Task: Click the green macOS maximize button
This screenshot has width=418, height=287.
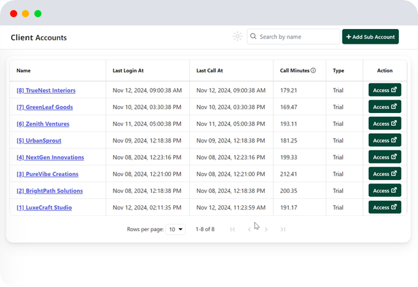Action: [x=38, y=13]
